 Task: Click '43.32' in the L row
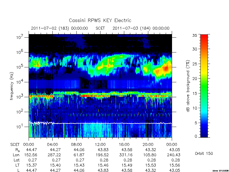pyautogui.click(x=151, y=170)
